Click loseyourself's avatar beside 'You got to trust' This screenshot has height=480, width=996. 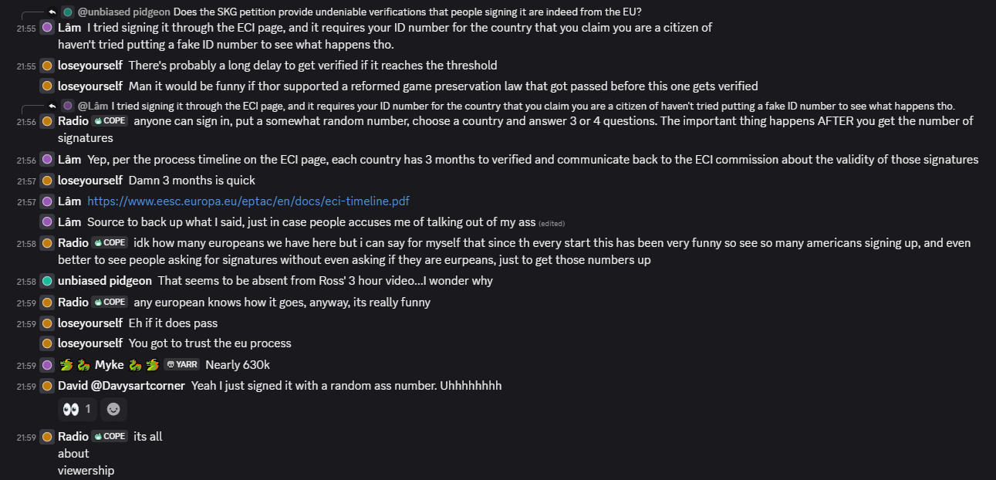(x=47, y=343)
